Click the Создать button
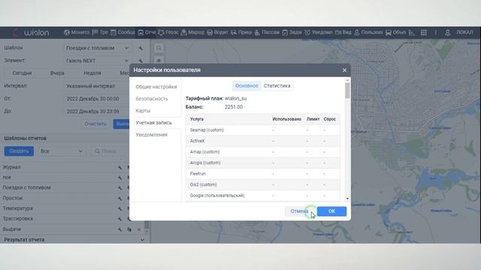Viewport: 481px width, 270px height. pyautogui.click(x=19, y=151)
